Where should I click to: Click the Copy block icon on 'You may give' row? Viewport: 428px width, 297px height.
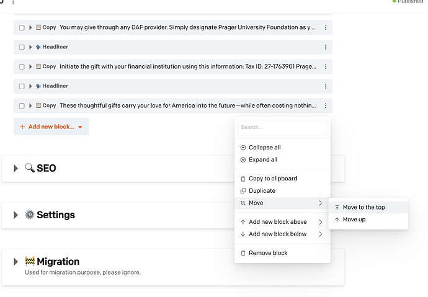click(38, 27)
